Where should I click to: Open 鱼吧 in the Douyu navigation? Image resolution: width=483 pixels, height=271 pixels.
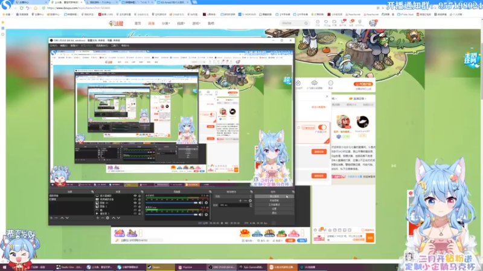coord(211,23)
